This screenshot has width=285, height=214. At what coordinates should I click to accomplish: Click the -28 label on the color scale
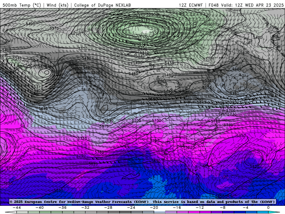(108, 208)
